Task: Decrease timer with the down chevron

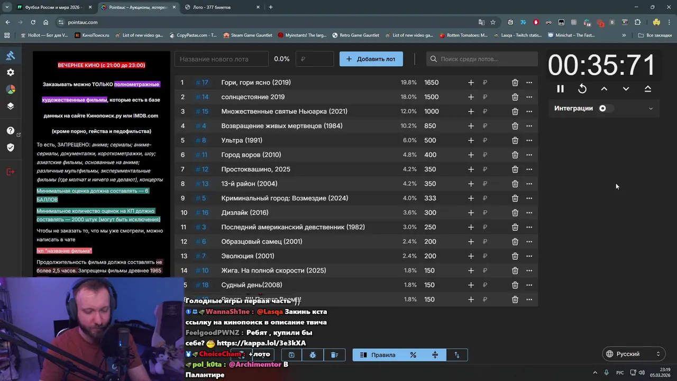Action: 626,89
